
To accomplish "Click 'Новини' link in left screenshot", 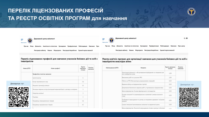I will pyautogui.click(x=50, y=51).
